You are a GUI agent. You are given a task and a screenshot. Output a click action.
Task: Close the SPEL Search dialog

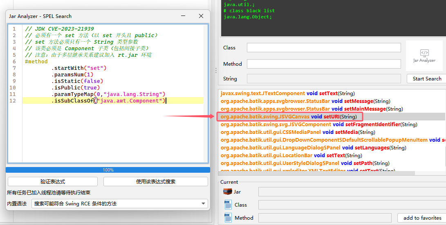pos(201,16)
